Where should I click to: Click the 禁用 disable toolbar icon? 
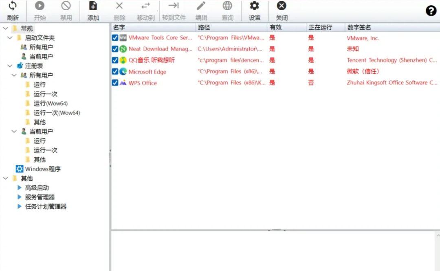coord(66,6)
